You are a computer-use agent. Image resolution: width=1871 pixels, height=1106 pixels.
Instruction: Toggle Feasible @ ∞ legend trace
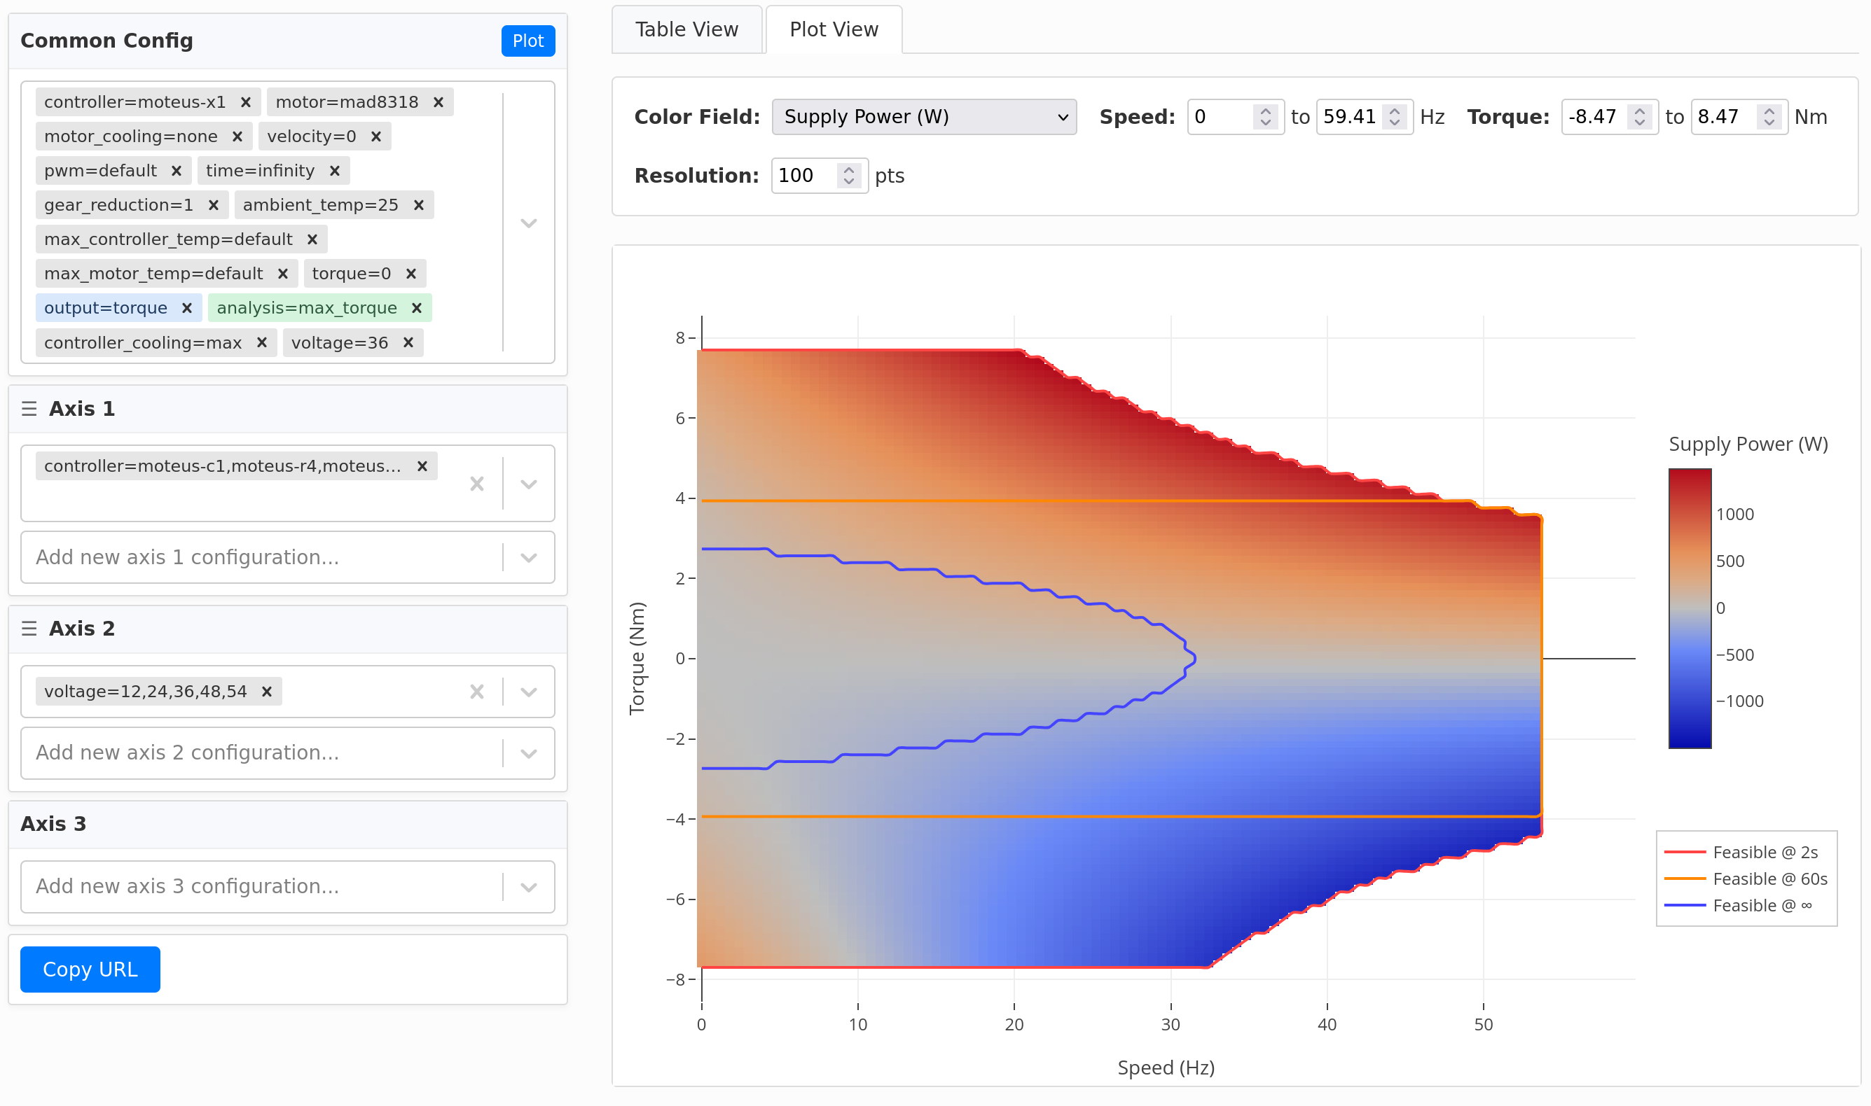coord(1762,906)
